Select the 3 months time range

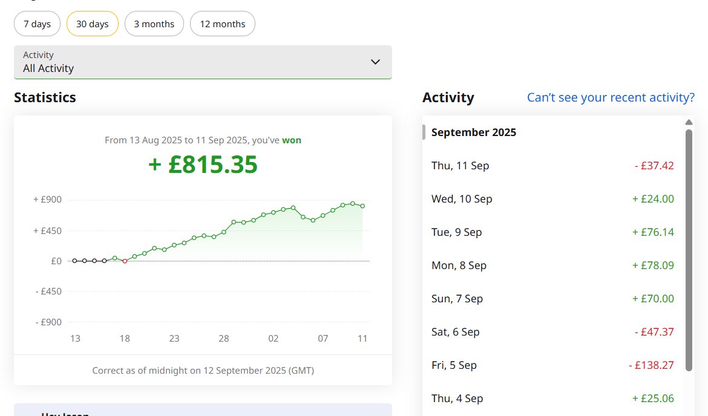(x=154, y=24)
